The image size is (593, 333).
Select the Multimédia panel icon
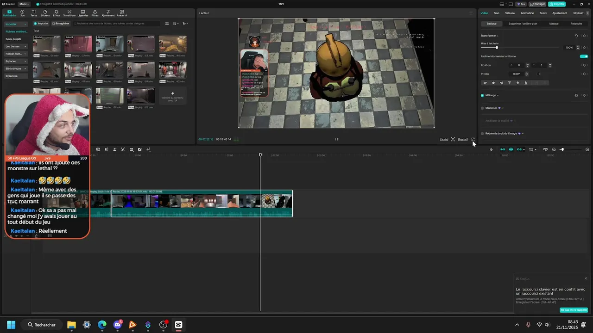[9, 13]
